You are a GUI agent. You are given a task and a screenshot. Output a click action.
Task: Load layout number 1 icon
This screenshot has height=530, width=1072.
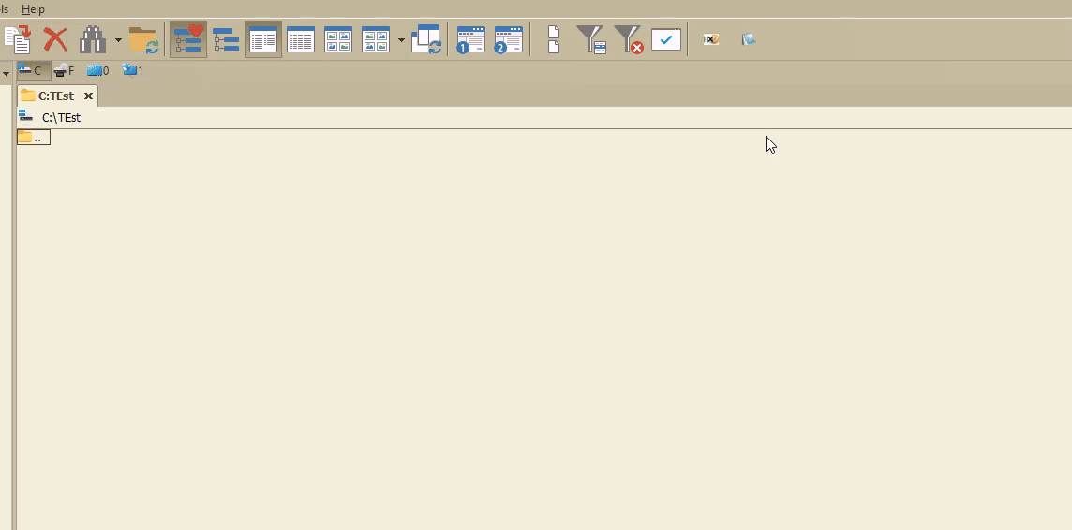[470, 39]
